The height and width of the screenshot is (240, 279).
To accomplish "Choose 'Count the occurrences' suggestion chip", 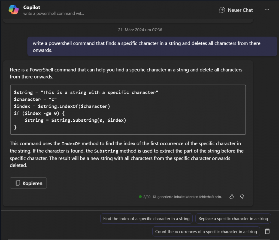I will (x=206, y=232).
